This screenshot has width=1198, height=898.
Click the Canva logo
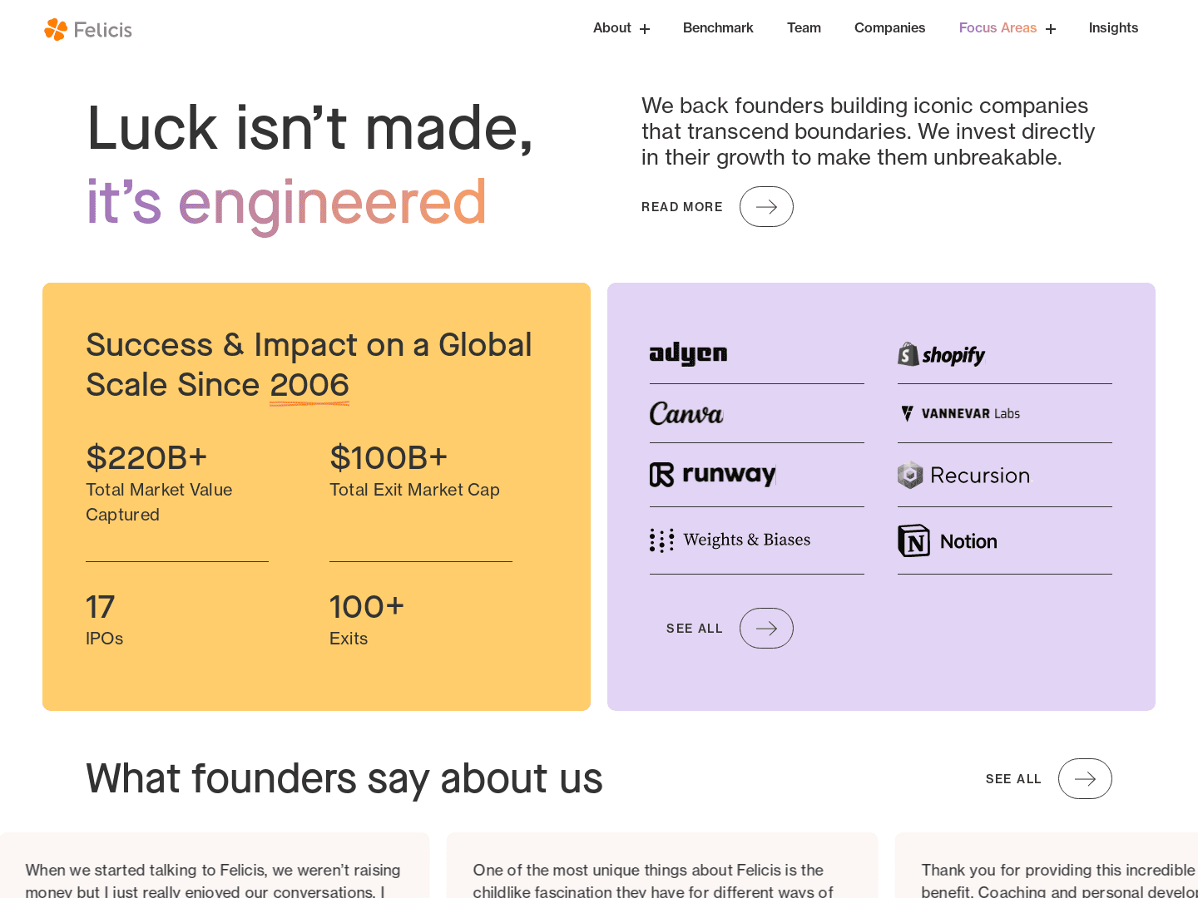click(686, 413)
